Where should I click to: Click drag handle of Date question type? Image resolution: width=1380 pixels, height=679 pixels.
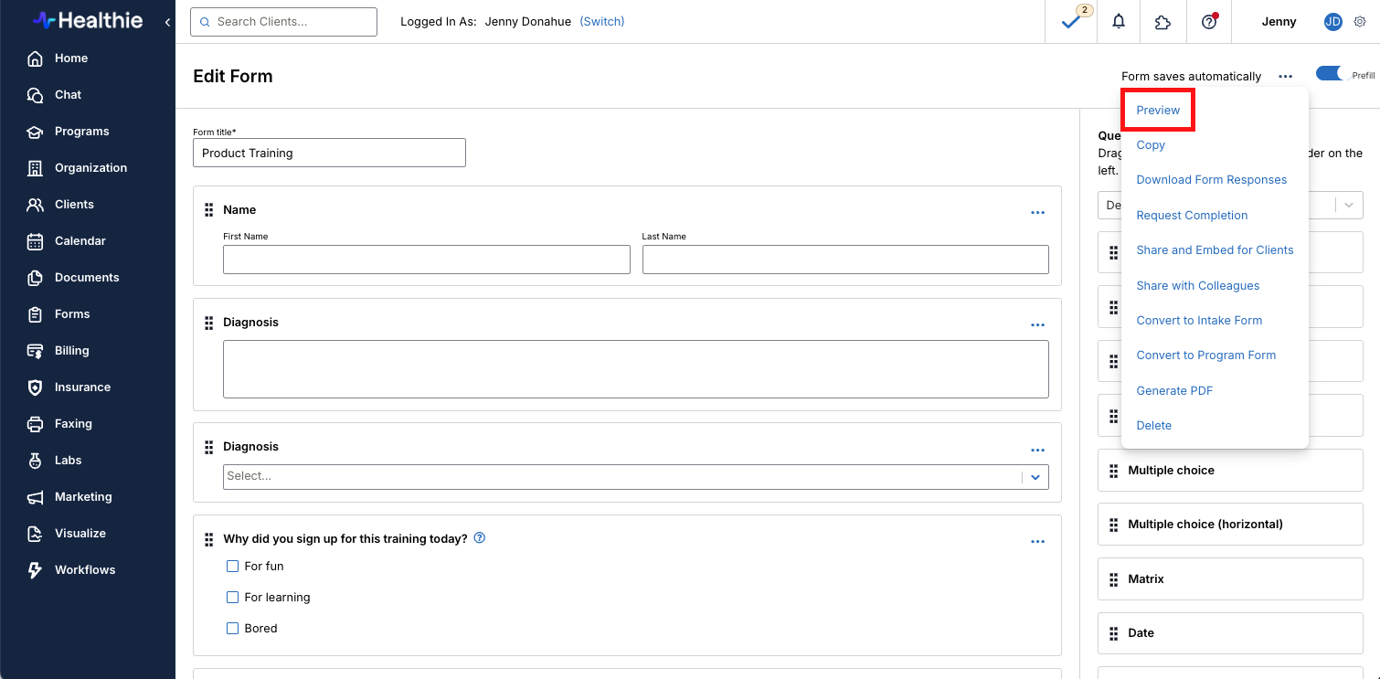(1113, 633)
